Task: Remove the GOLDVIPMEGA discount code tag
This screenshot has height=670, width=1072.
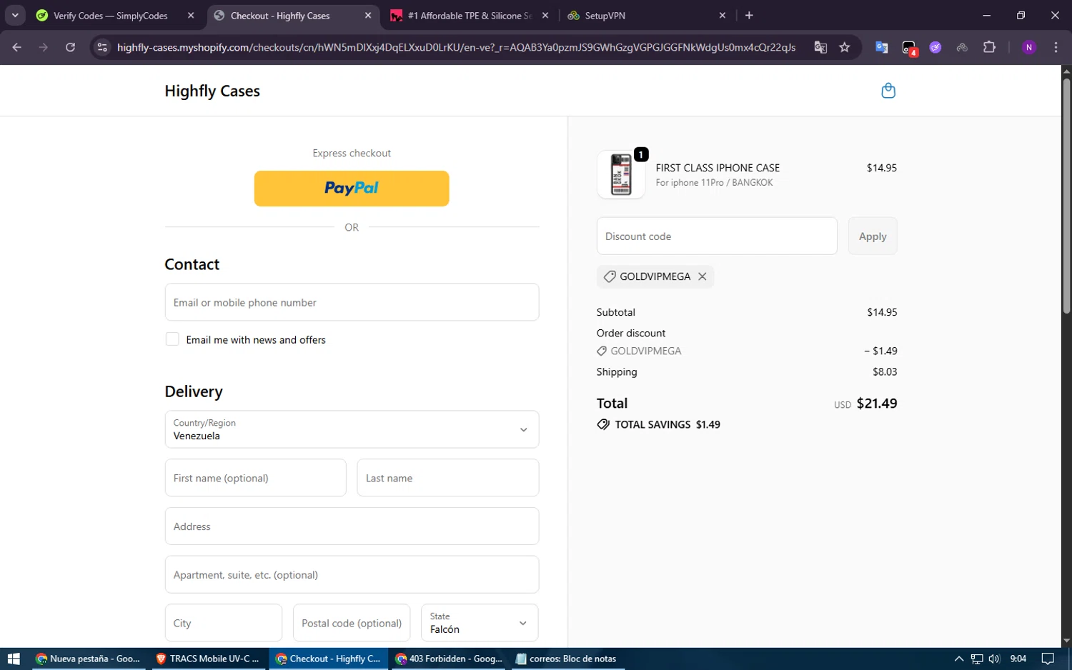Action: point(703,276)
